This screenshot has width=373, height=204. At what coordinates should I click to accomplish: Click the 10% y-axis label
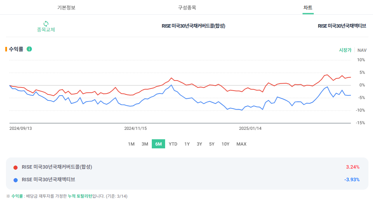tap(361, 60)
